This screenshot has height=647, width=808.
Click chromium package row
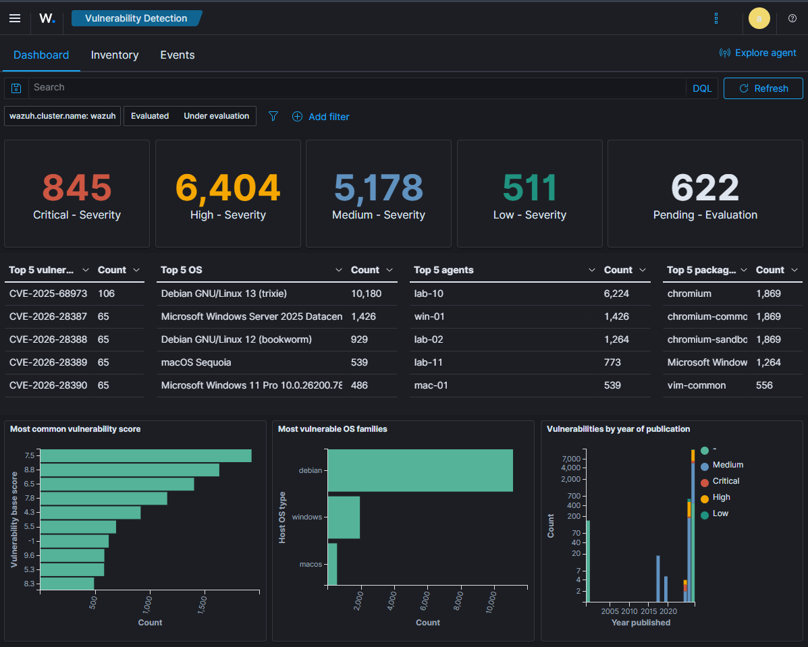tap(732, 293)
